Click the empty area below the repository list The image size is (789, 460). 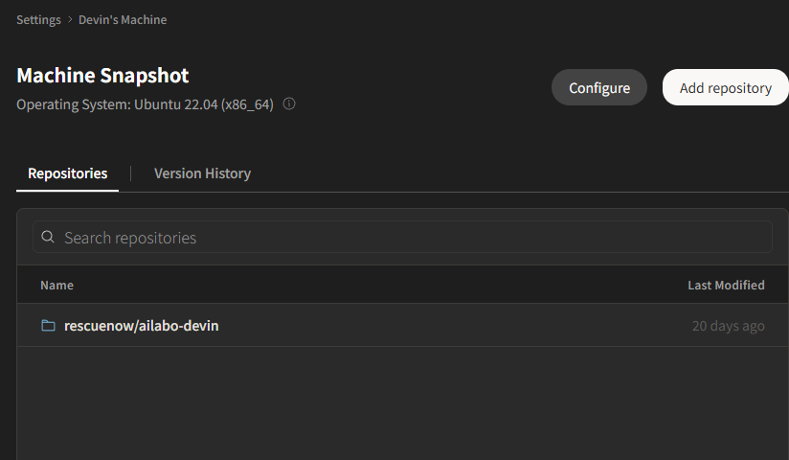(402, 403)
